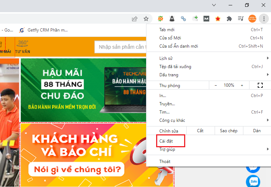Click the orange profile avatar
The width and height of the screenshot is (271, 187).
coord(252,19)
